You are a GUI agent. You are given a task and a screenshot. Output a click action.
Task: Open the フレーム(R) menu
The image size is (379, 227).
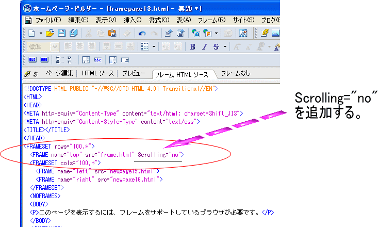(211, 20)
